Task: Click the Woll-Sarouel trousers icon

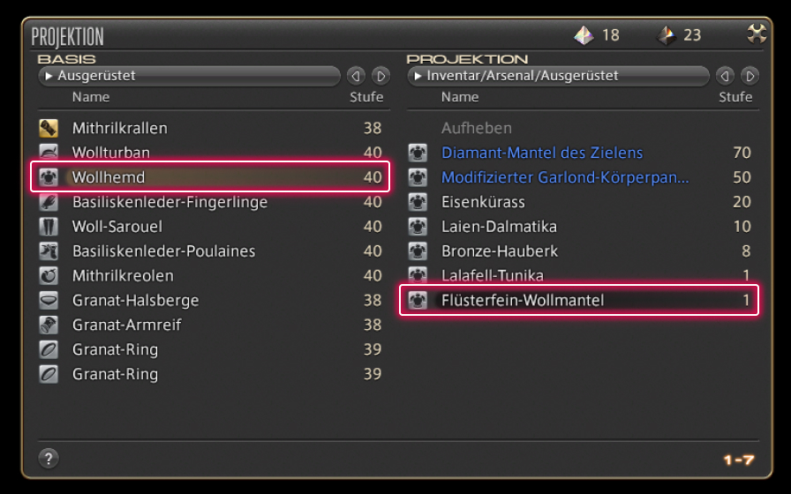Action: coord(49,227)
